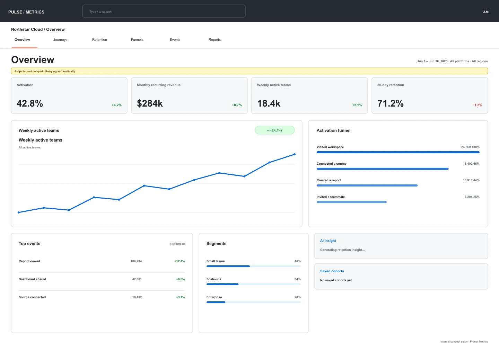This screenshot has width=499, height=346.
Task: Click the 16,402 66% funnel value
Action: coord(471,164)
